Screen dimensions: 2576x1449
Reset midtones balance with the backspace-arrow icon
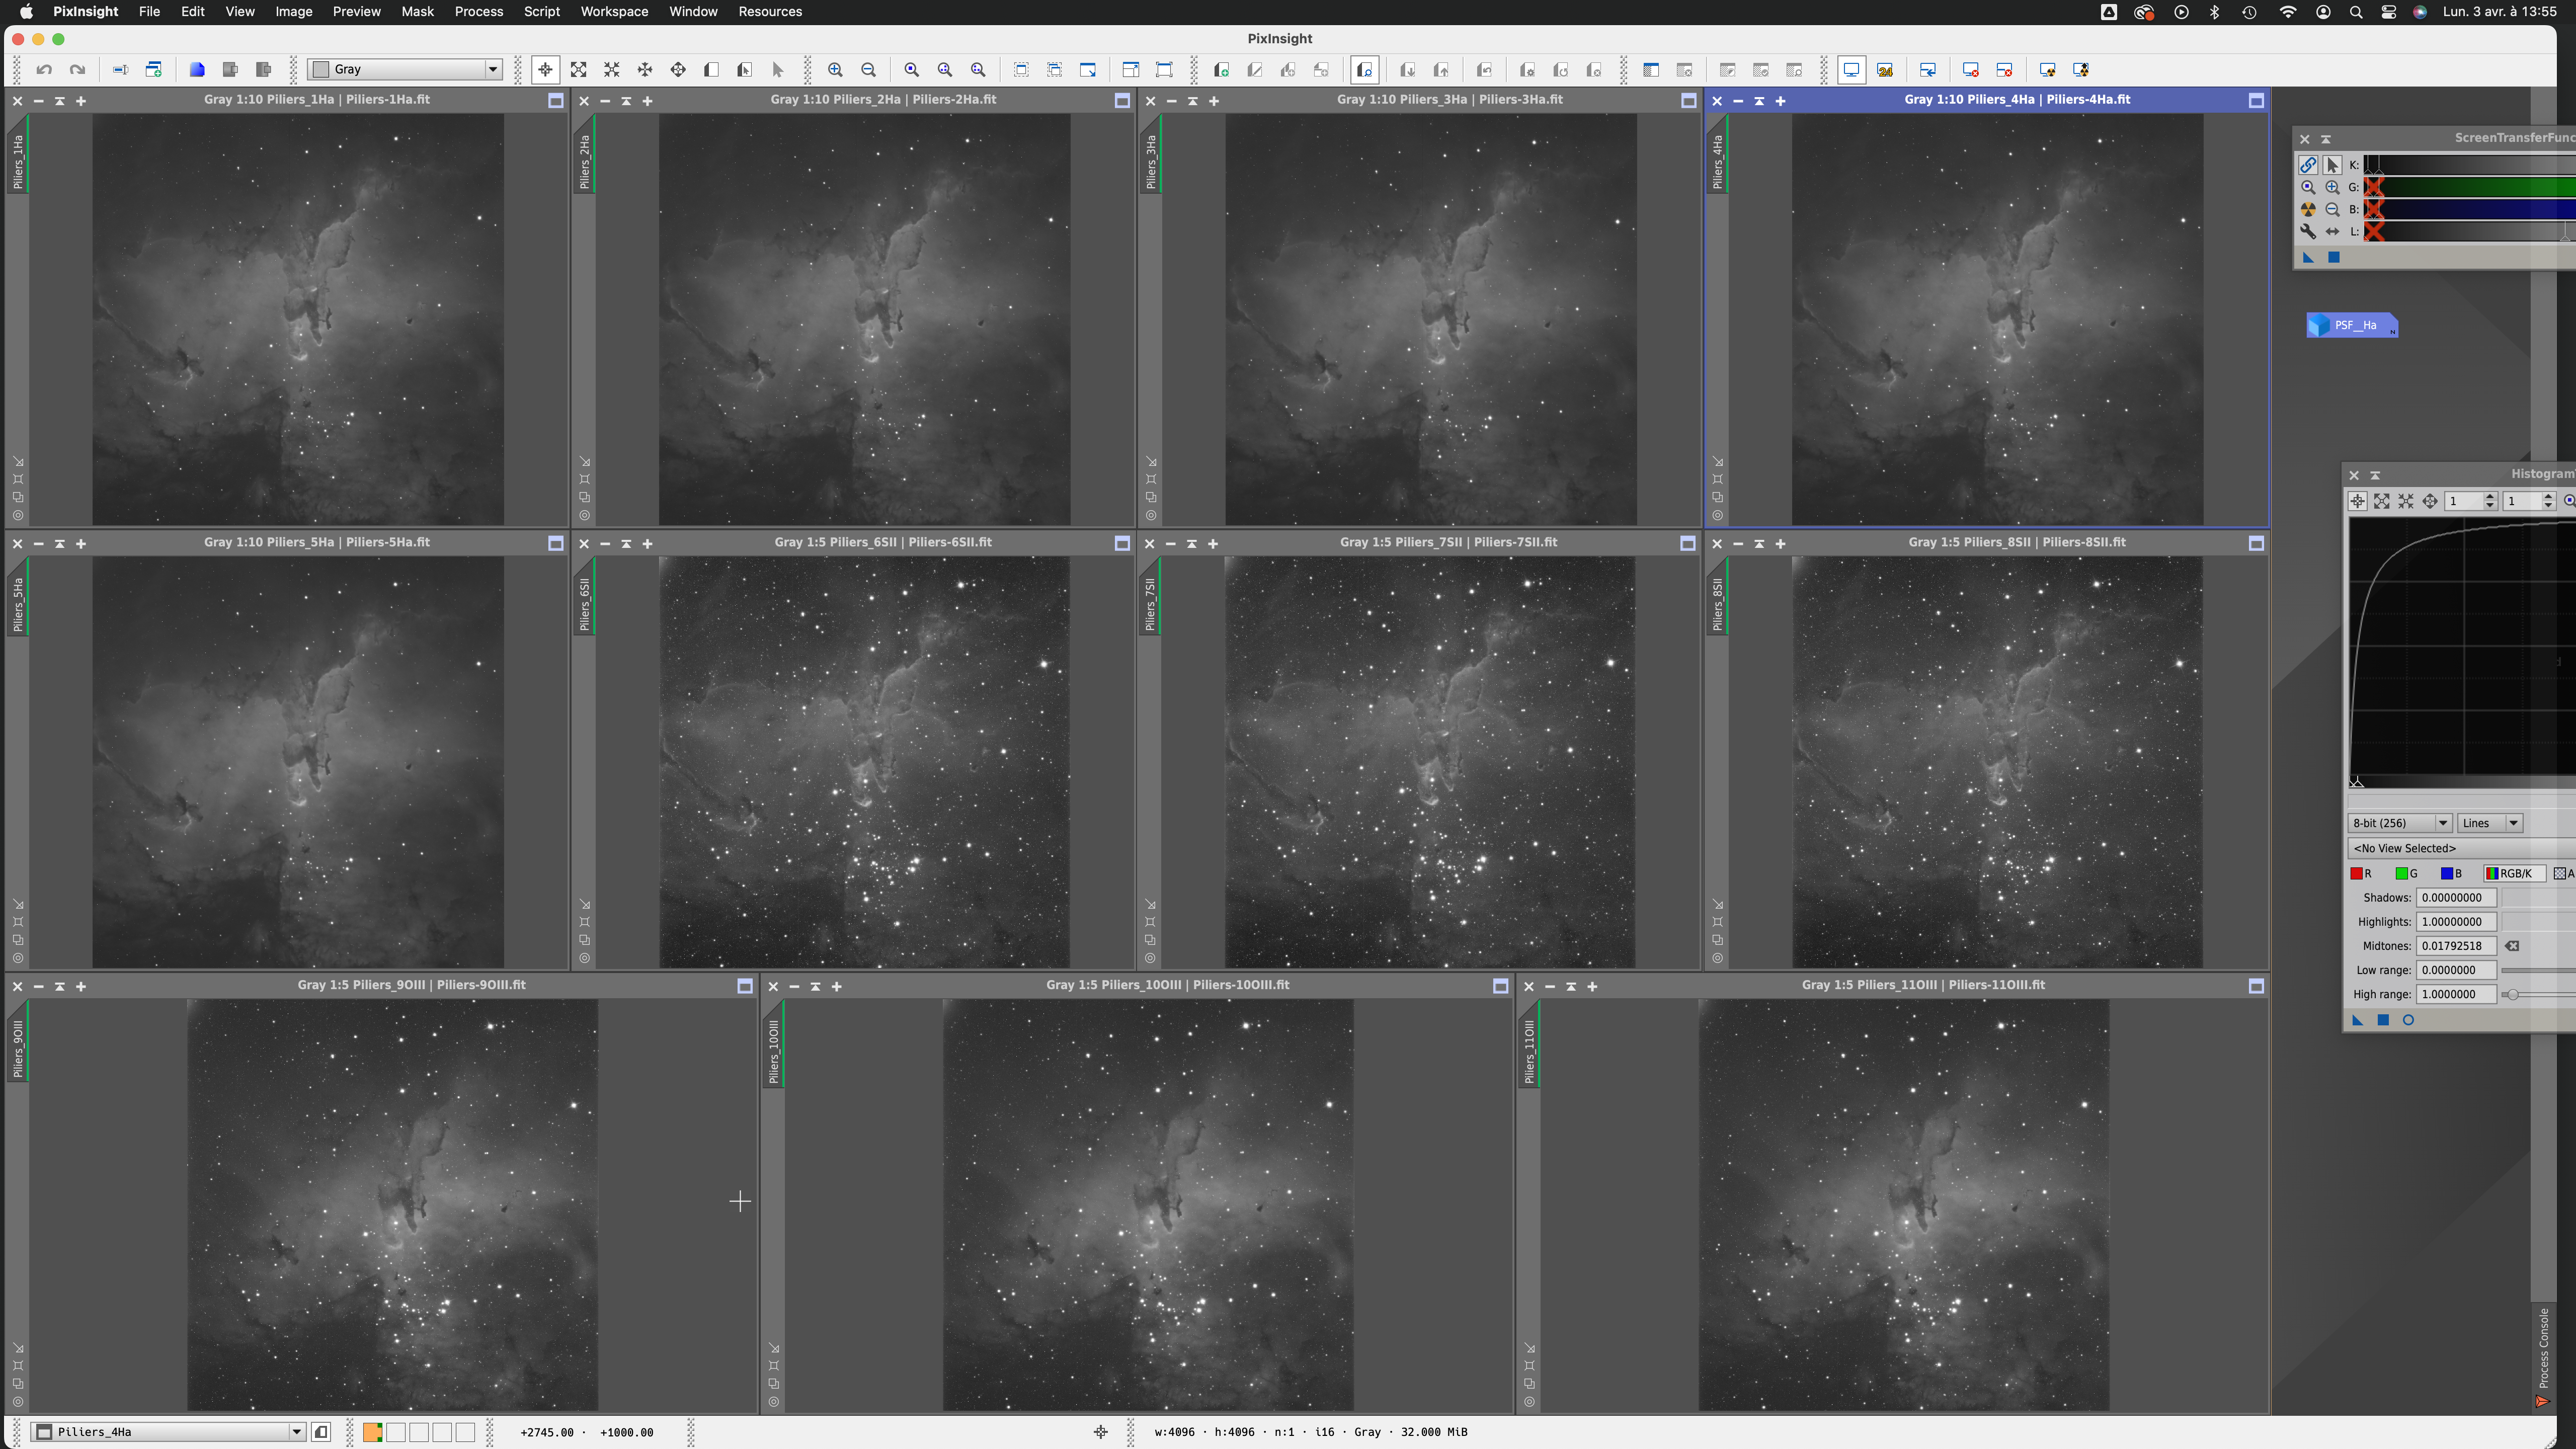click(2512, 946)
